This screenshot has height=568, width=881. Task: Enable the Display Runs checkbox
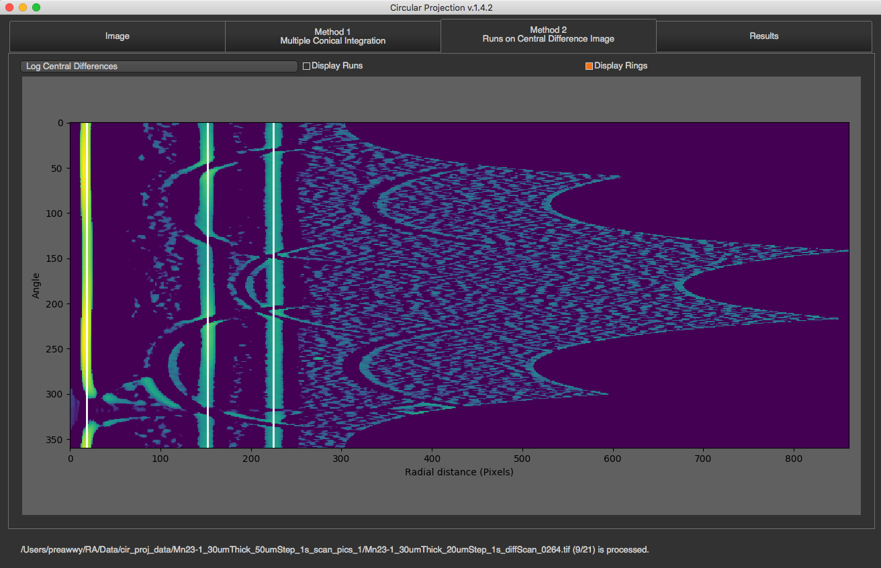[x=307, y=66]
